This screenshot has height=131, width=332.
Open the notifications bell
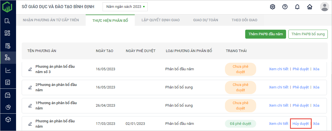click(297, 7)
